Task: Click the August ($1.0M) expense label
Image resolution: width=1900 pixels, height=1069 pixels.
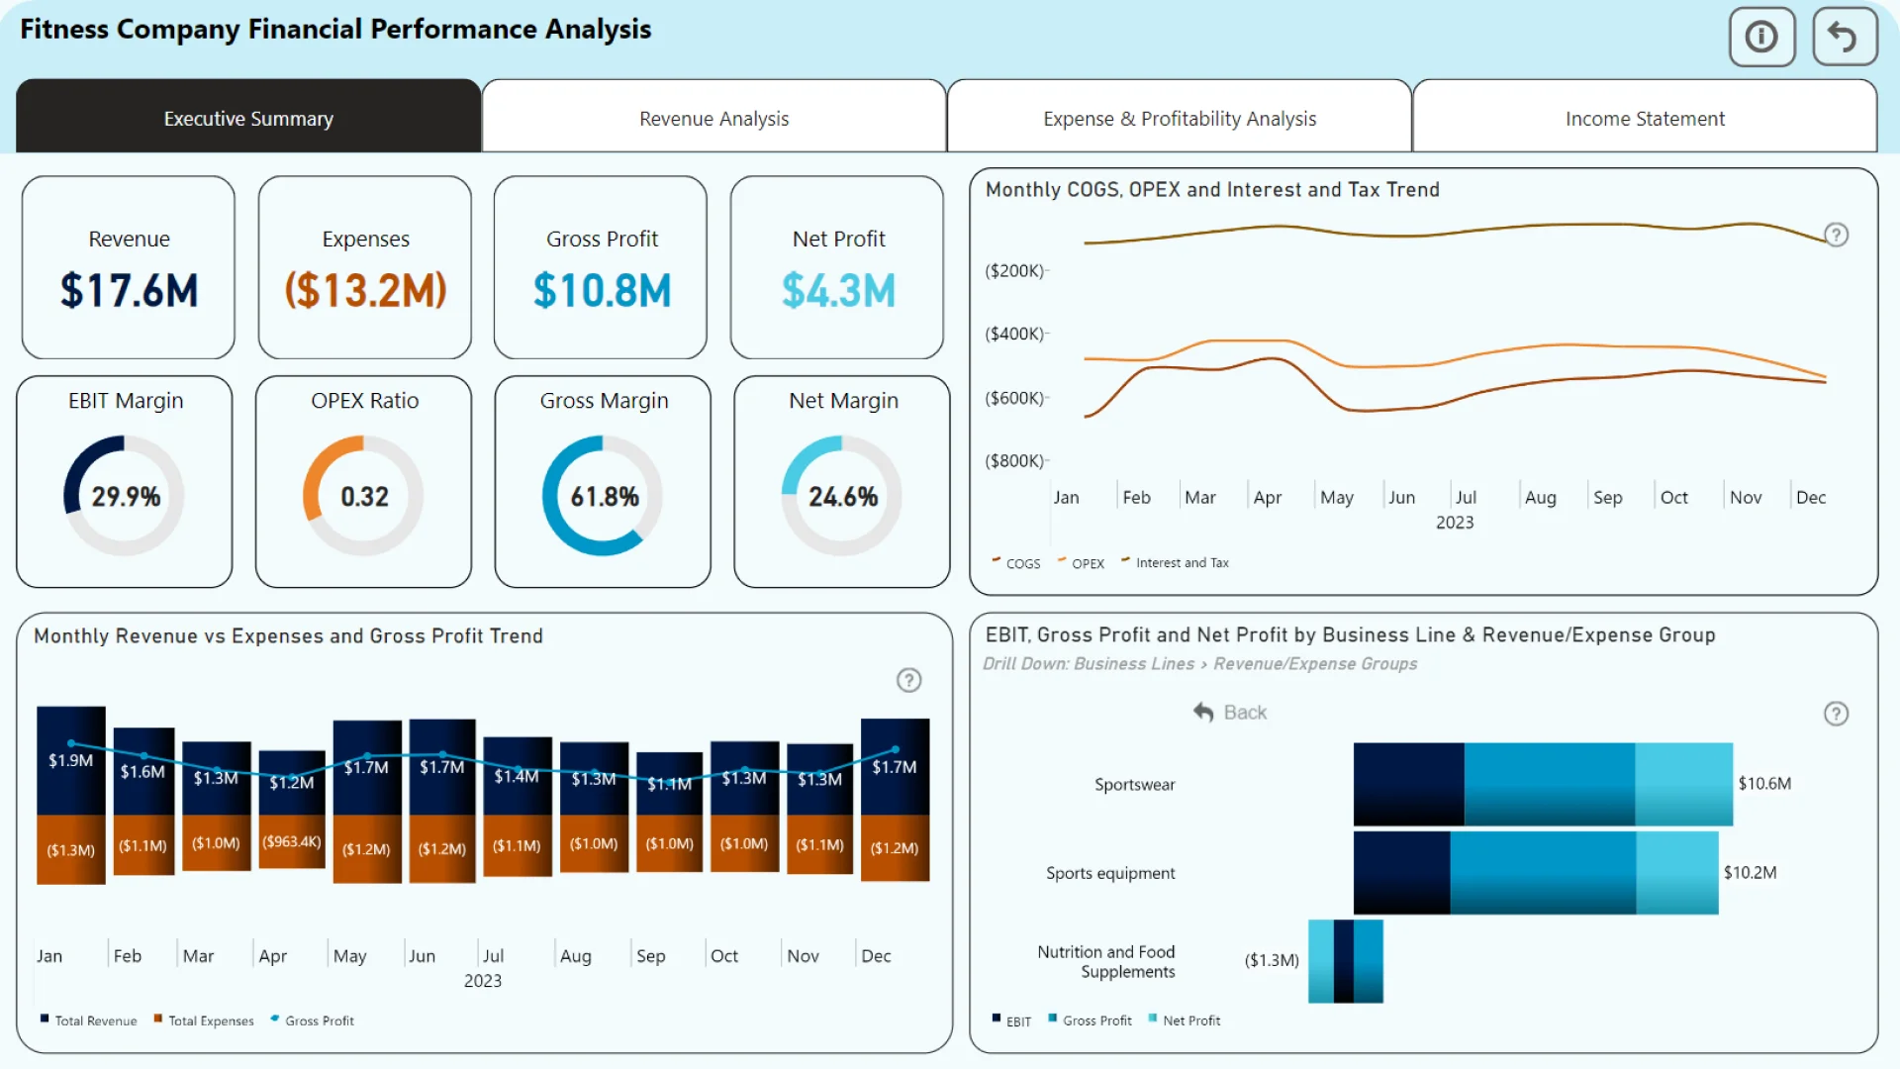Action: (x=594, y=844)
